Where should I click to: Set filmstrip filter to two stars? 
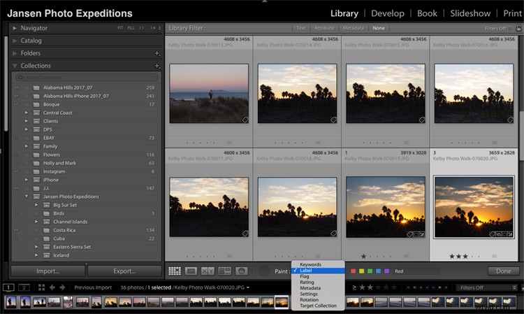pos(370,287)
